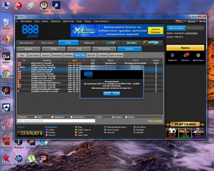Image resolution: width=214 pixels, height=171 pixels.
Task: Click the tournament search input field
Action: click(56, 121)
